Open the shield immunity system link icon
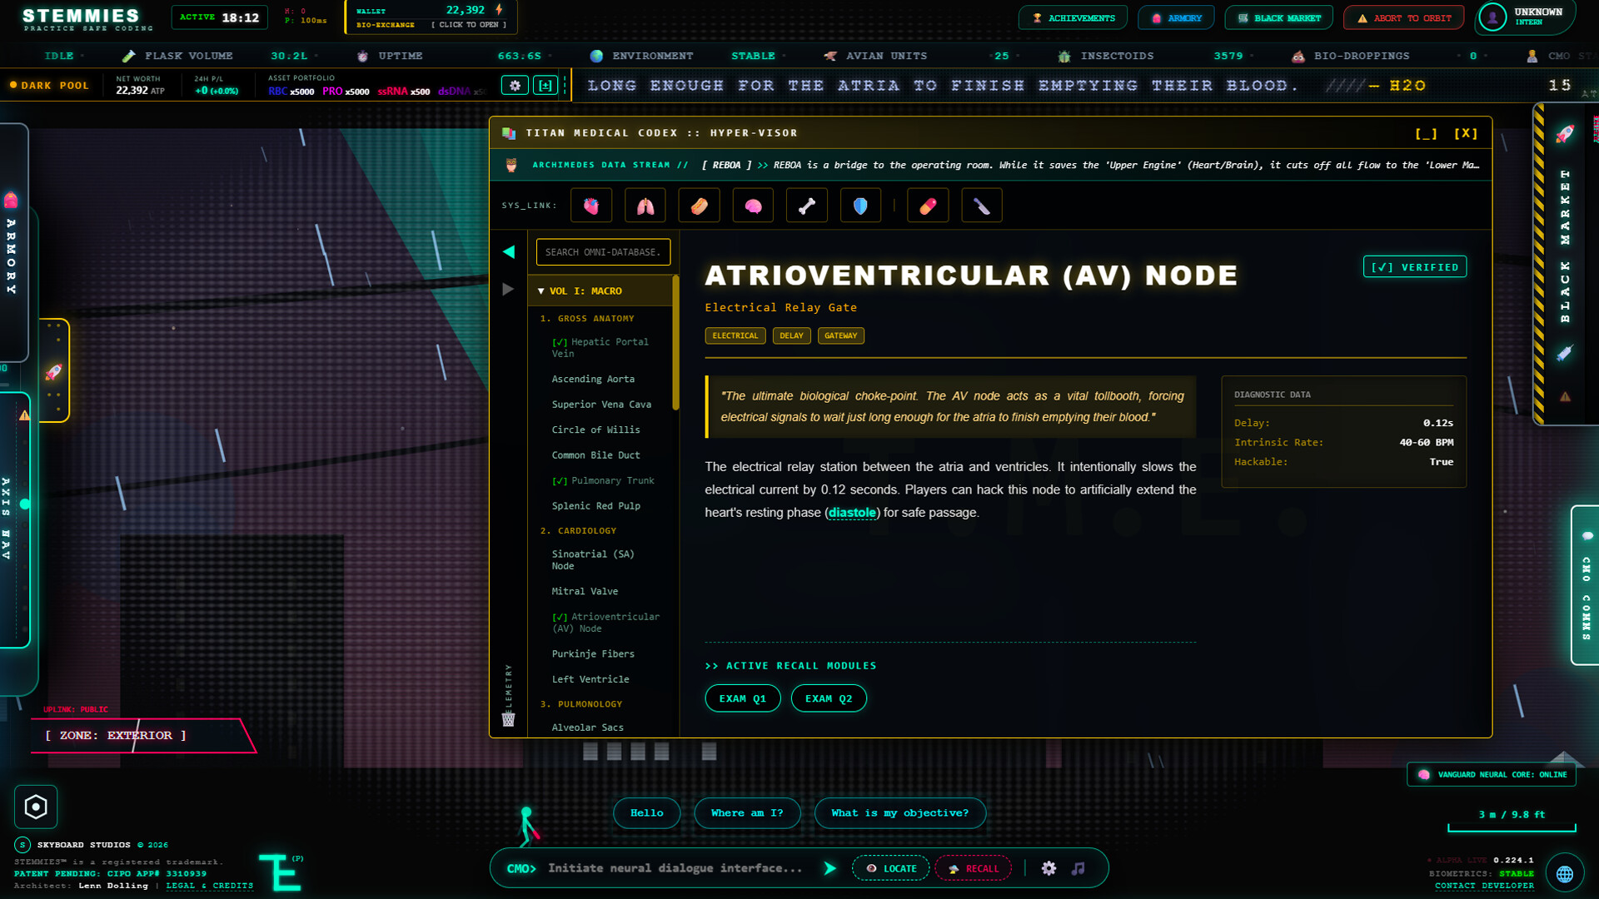The height and width of the screenshot is (899, 1599). click(861, 206)
